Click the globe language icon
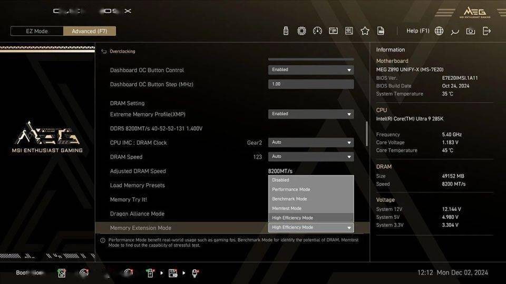The image size is (506, 284). click(x=439, y=31)
